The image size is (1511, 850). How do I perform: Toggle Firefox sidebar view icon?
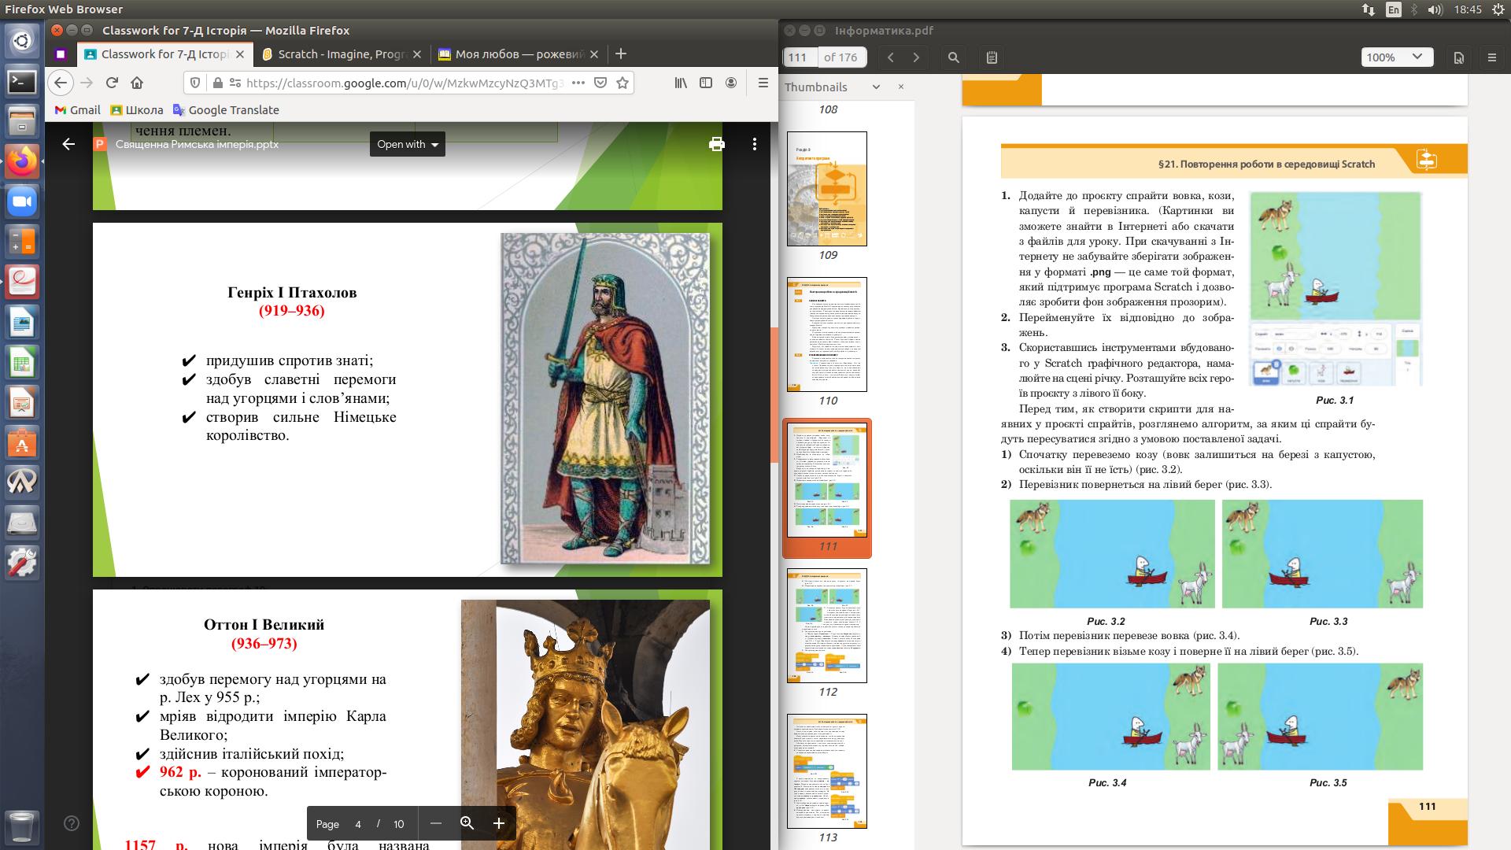[706, 83]
